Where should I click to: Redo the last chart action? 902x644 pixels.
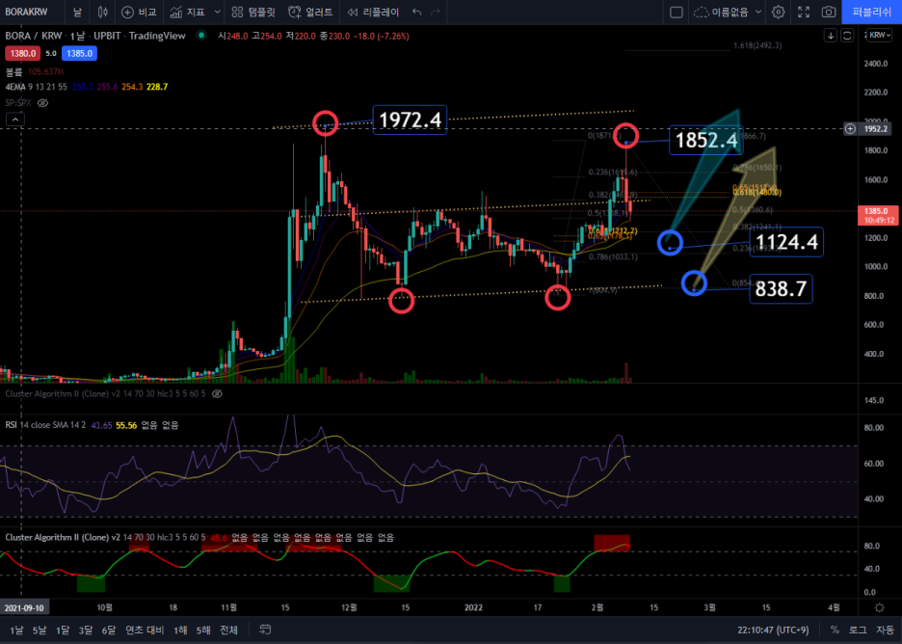pos(436,12)
